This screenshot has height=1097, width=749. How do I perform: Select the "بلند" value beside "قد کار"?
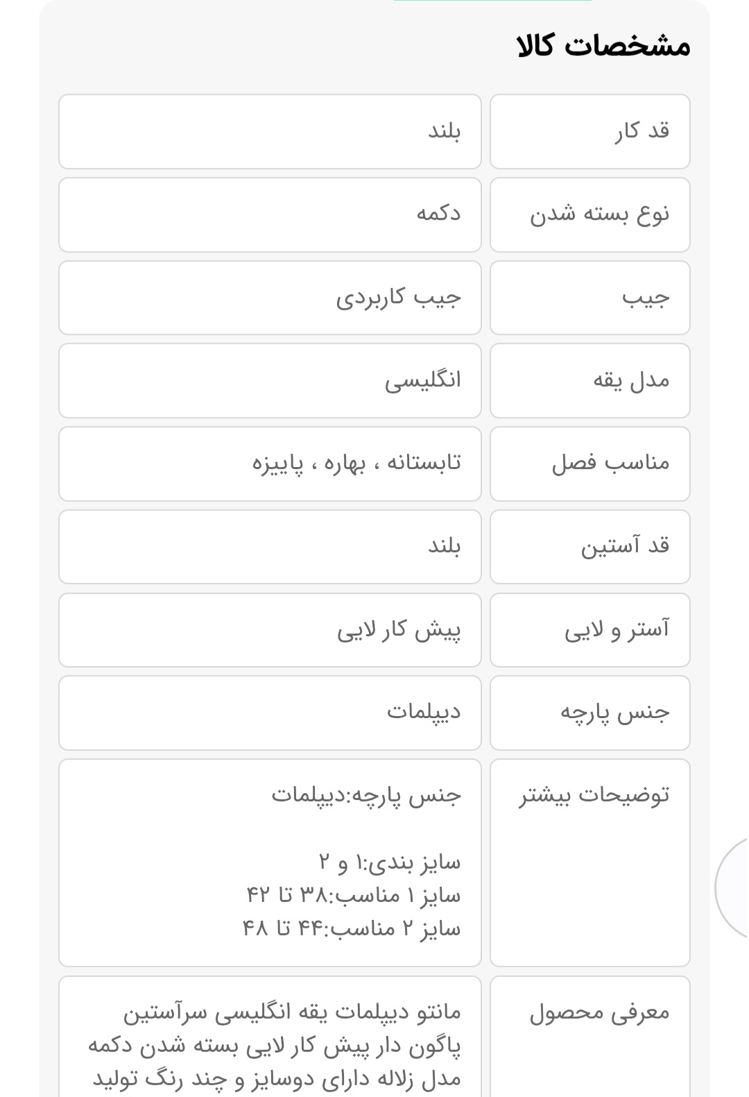click(x=270, y=132)
